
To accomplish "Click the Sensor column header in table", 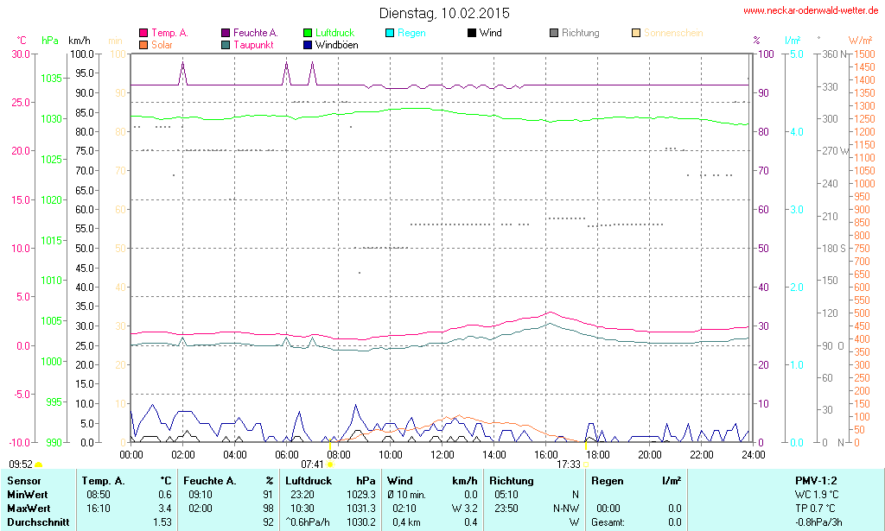I will click(x=23, y=480).
